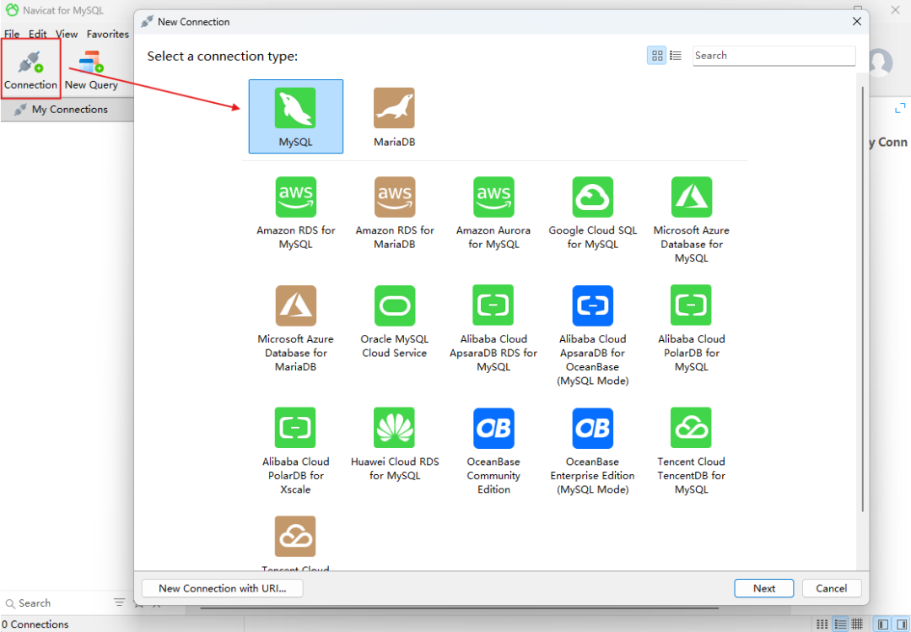Toggle the left pane visibility button
This screenshot has width=911, height=632.
point(882,624)
